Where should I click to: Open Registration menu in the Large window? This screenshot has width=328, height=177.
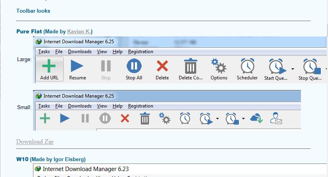point(141,52)
